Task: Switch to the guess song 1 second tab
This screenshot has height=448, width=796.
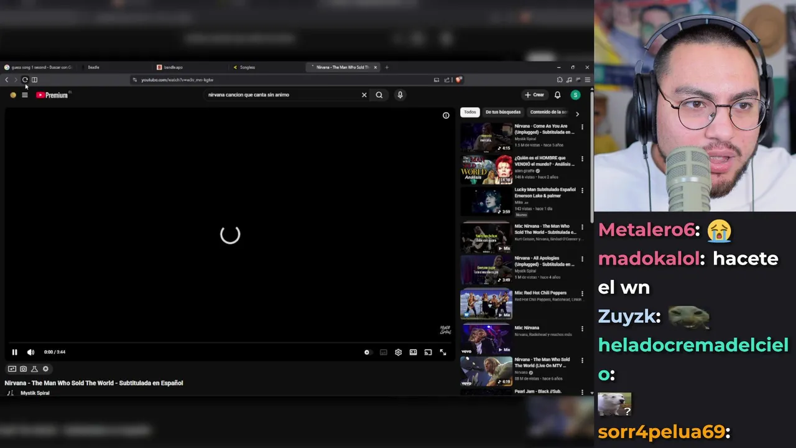Action: pos(39,67)
